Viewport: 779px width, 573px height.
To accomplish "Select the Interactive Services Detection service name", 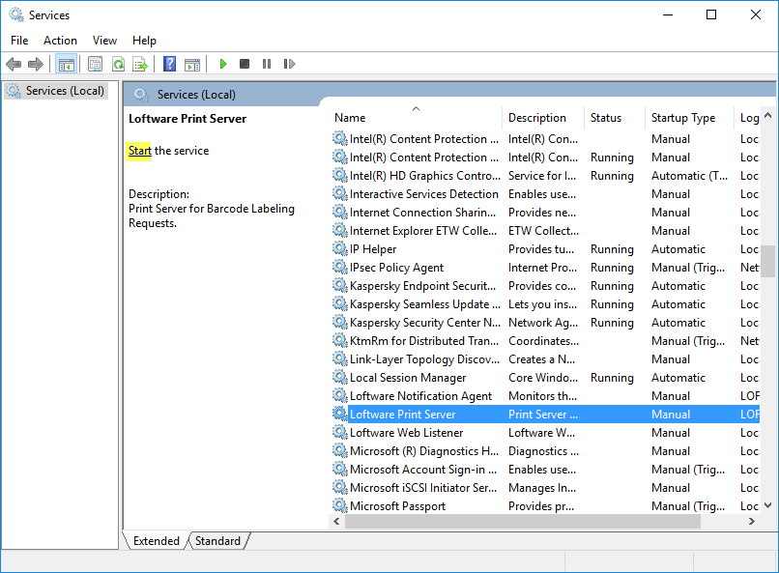I will coord(423,193).
